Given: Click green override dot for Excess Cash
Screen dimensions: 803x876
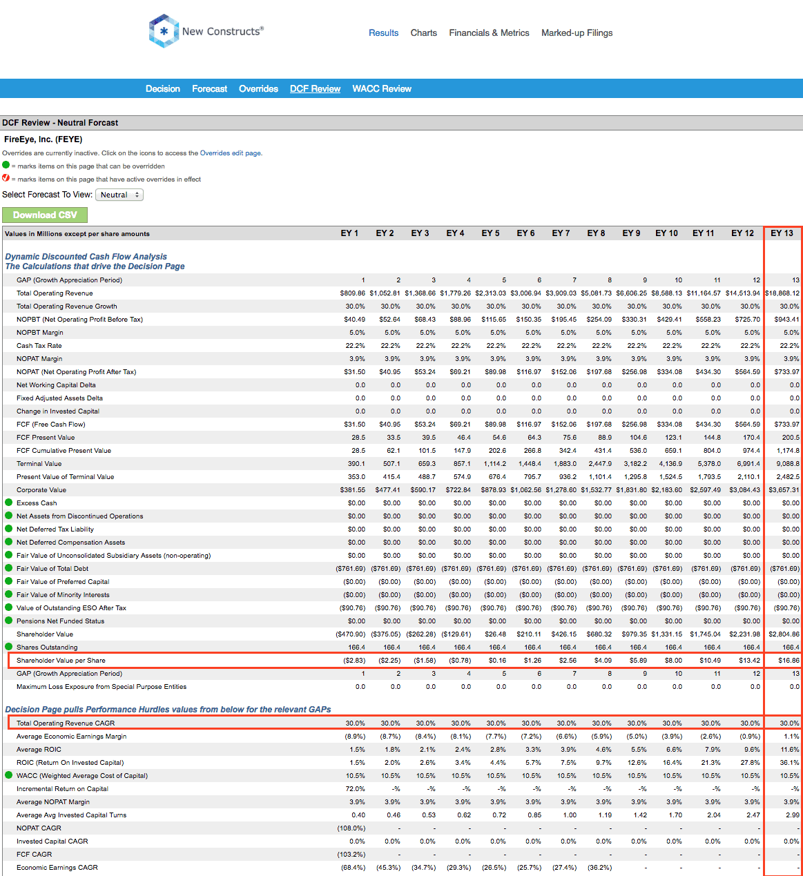Looking at the screenshot, I should point(9,503).
